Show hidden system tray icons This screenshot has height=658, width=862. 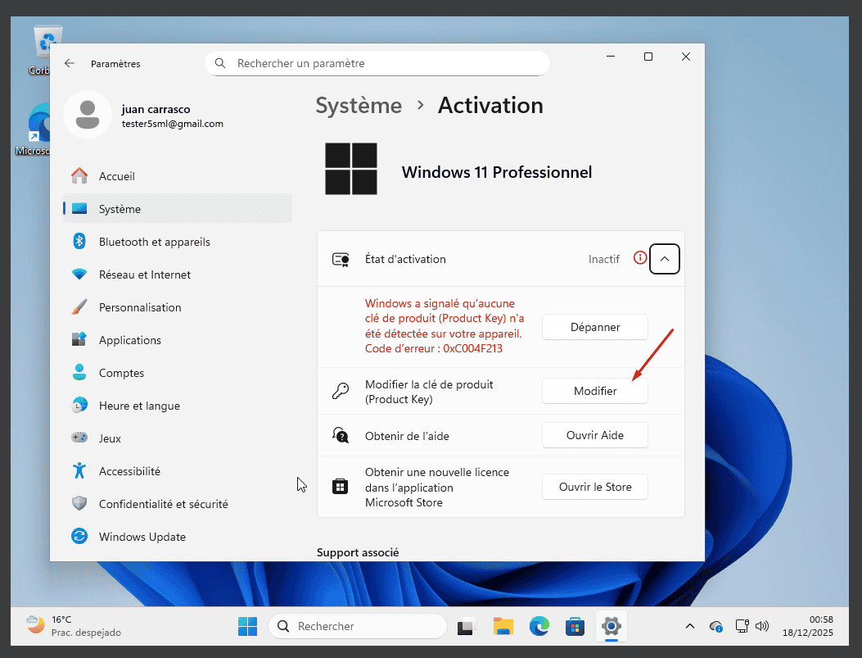[x=690, y=627]
